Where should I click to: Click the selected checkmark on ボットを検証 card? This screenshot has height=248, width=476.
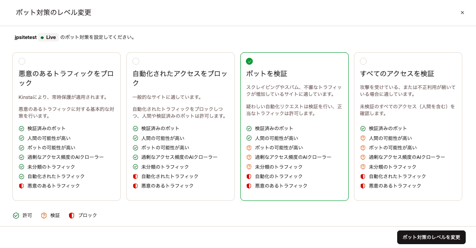coord(250,61)
